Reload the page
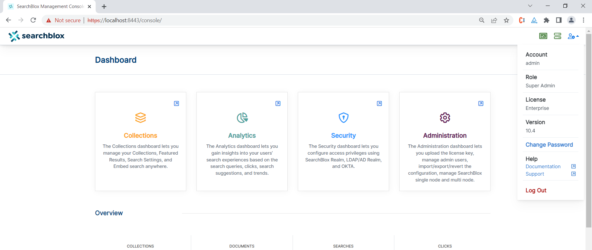The height and width of the screenshot is (250, 592). point(33,20)
